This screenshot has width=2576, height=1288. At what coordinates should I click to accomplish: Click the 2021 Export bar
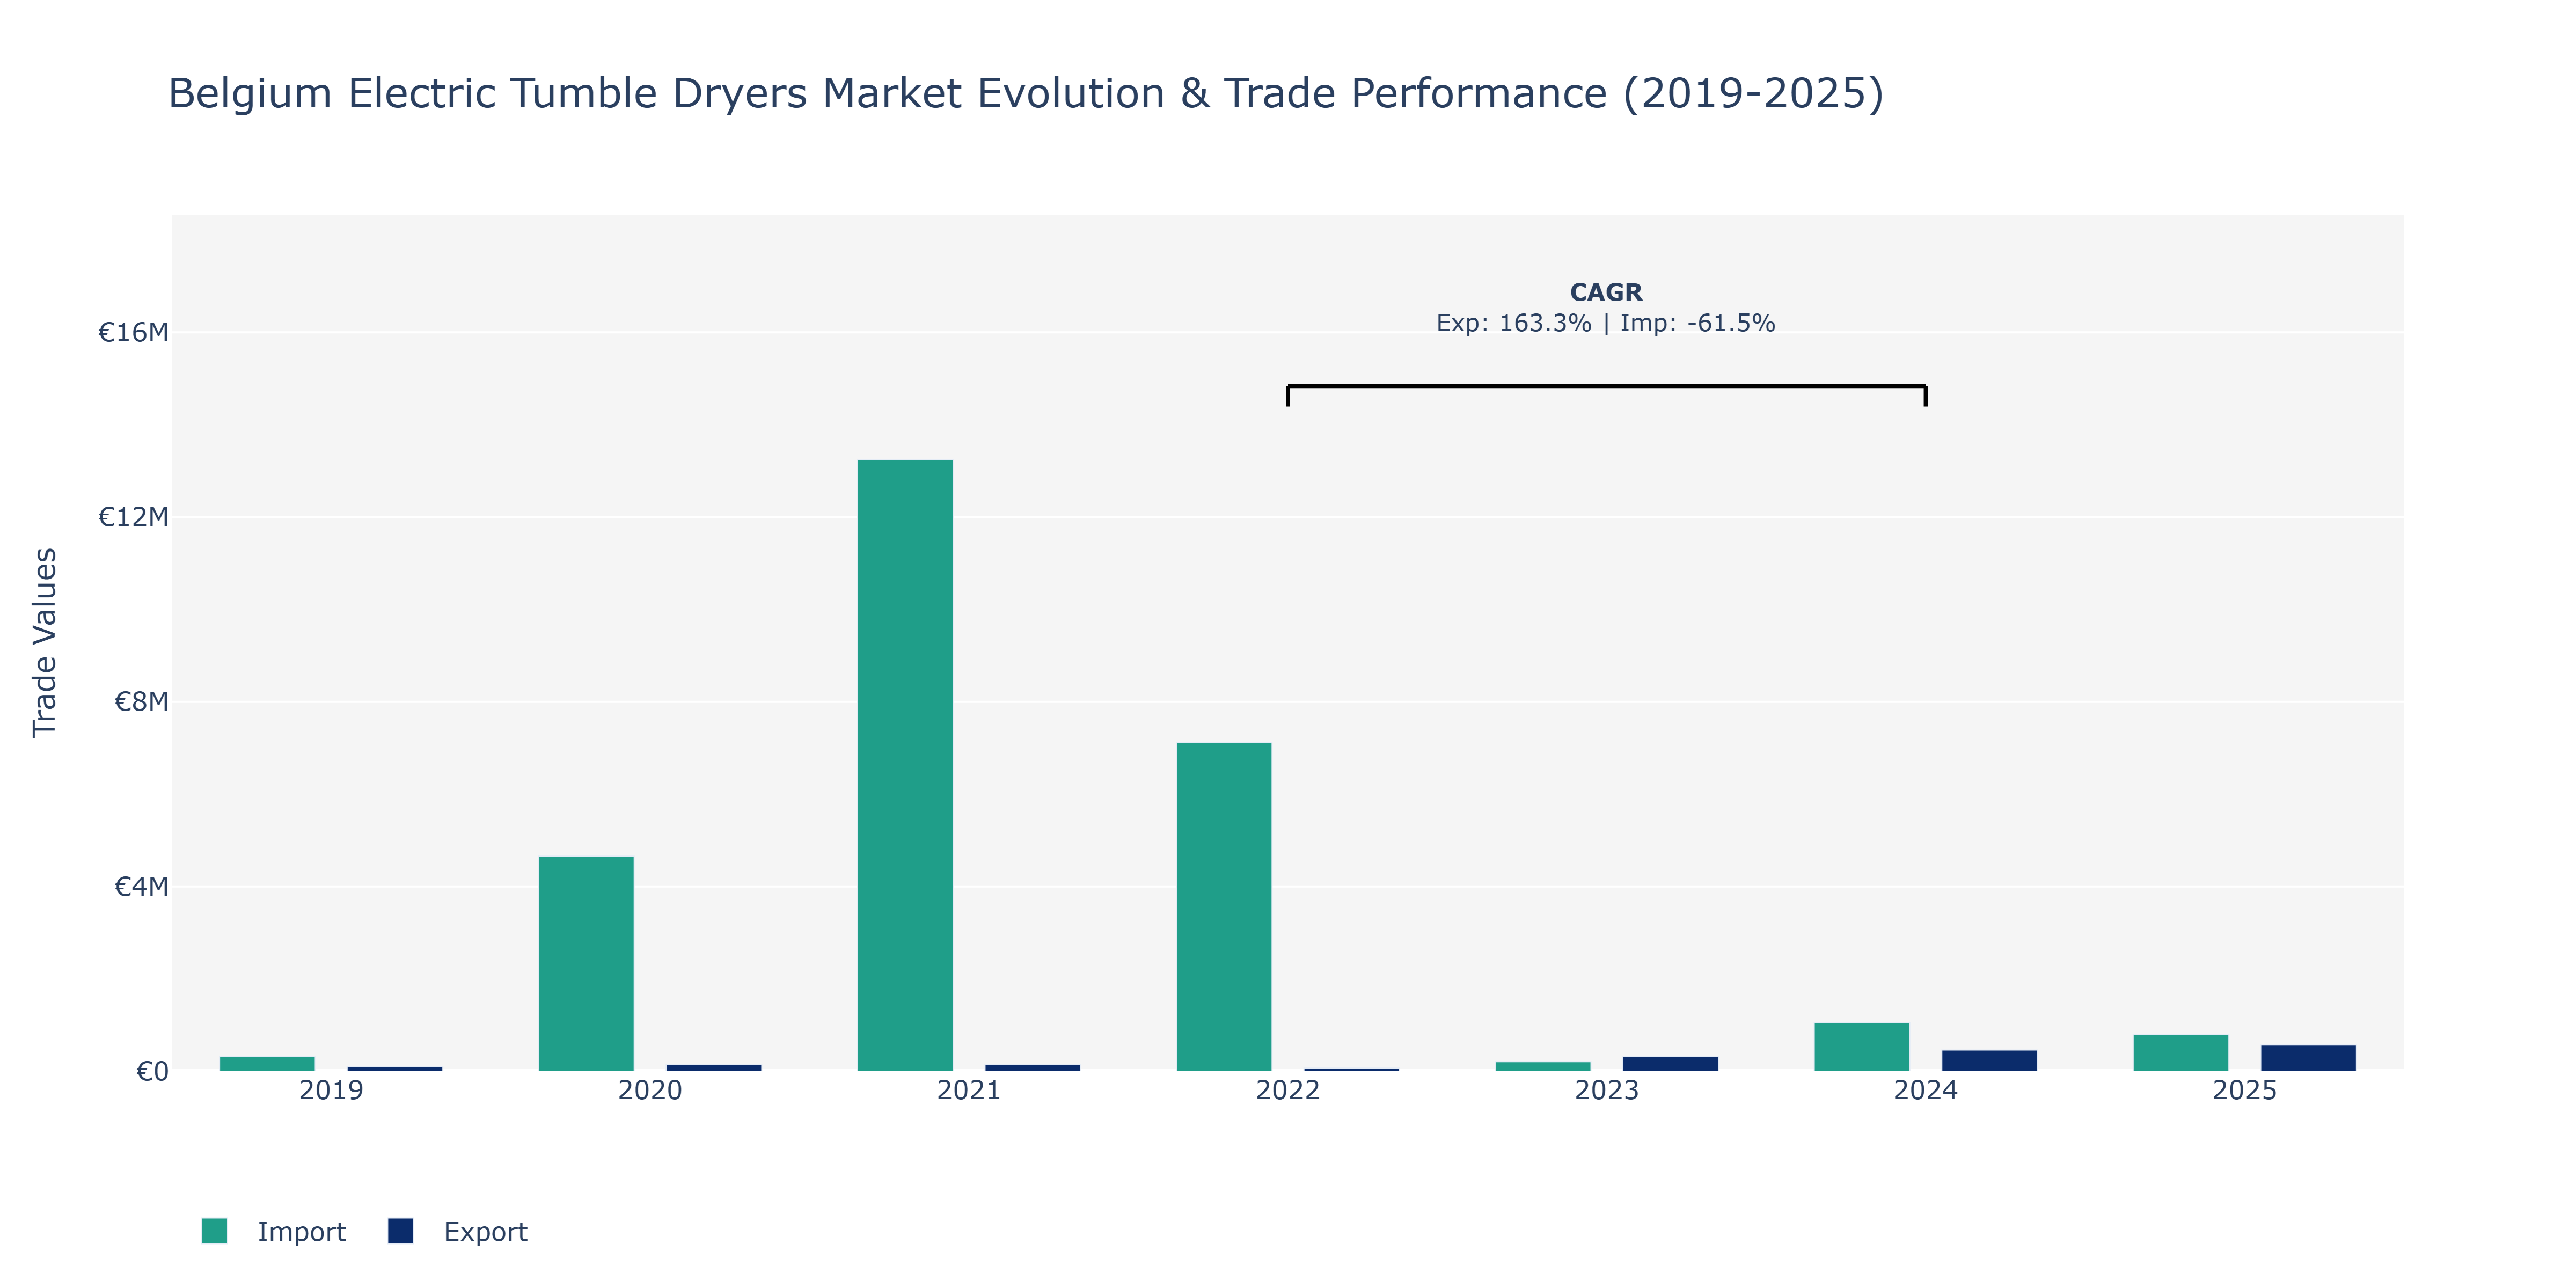pos(1033,1068)
